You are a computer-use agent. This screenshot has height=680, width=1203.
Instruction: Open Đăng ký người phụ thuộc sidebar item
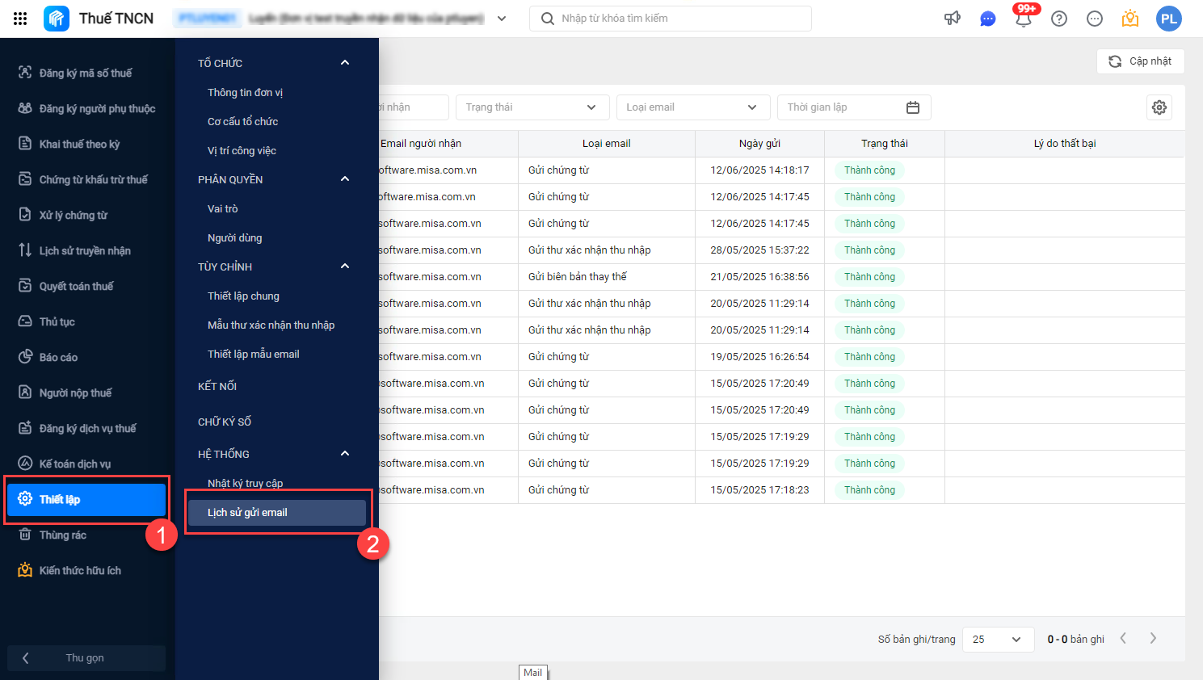click(86, 108)
